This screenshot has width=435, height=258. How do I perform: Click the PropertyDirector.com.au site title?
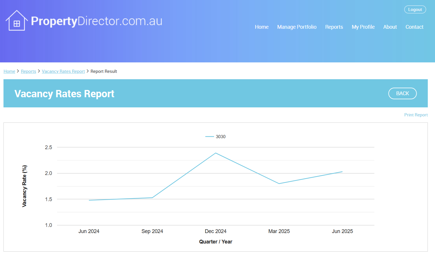click(x=97, y=21)
